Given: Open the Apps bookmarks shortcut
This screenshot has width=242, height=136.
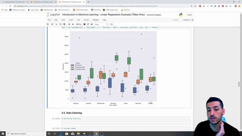Looking at the screenshot, I should coord(5,10).
